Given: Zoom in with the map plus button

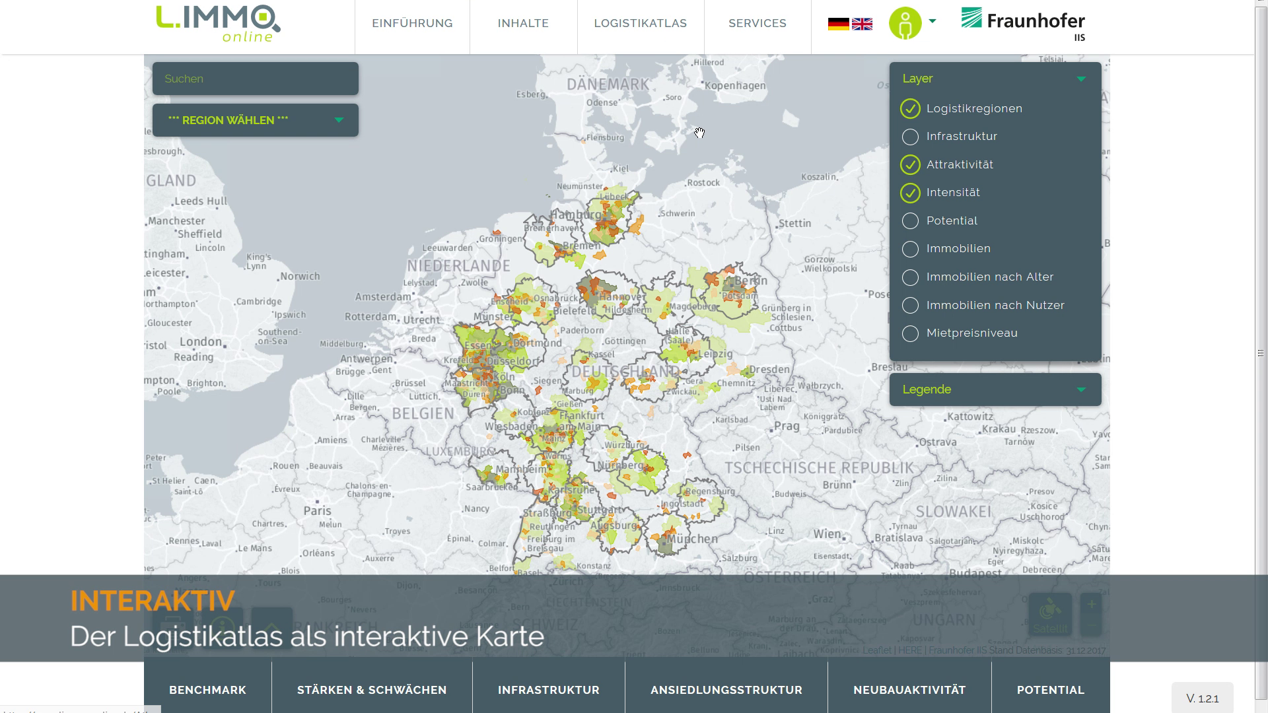Looking at the screenshot, I should [1091, 604].
